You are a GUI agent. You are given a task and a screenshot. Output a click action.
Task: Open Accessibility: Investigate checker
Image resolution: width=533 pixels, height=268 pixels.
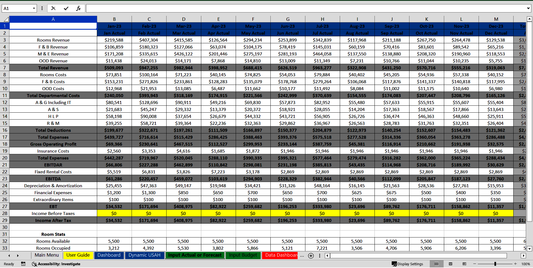[x=56, y=264]
